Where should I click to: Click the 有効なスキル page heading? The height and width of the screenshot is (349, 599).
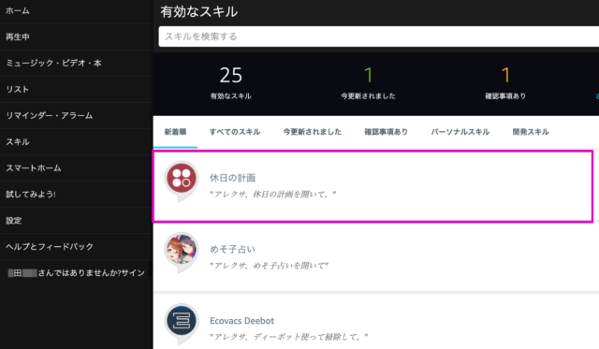(x=199, y=11)
